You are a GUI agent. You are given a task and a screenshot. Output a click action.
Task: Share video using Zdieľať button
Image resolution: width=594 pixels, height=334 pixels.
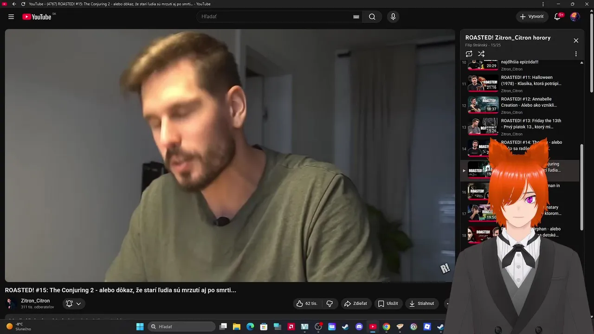pyautogui.click(x=355, y=303)
